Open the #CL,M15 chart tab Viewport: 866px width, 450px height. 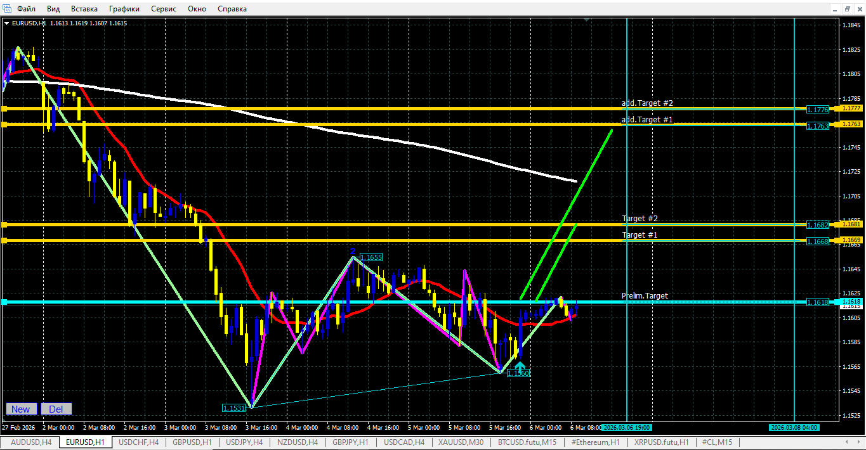click(x=716, y=442)
